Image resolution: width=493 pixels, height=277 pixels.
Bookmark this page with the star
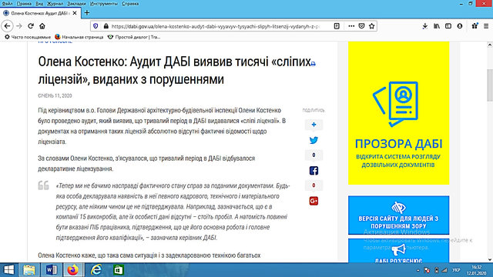(371, 26)
